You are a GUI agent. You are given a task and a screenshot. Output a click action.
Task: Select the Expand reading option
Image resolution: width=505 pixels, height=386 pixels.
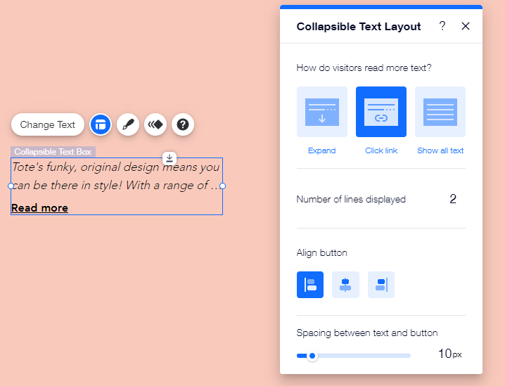pos(322,112)
